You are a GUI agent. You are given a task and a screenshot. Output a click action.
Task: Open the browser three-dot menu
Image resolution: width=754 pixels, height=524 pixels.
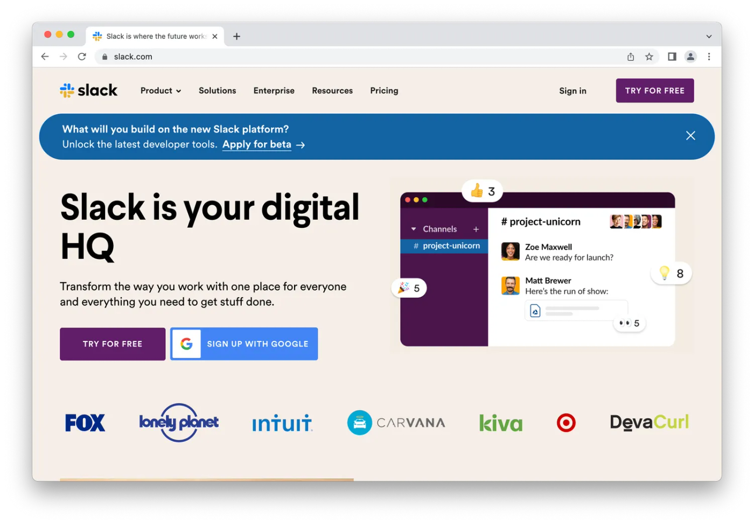(709, 56)
